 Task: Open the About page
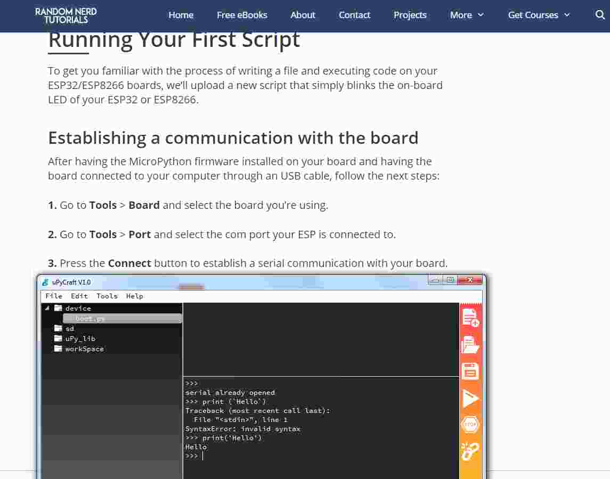click(x=303, y=15)
